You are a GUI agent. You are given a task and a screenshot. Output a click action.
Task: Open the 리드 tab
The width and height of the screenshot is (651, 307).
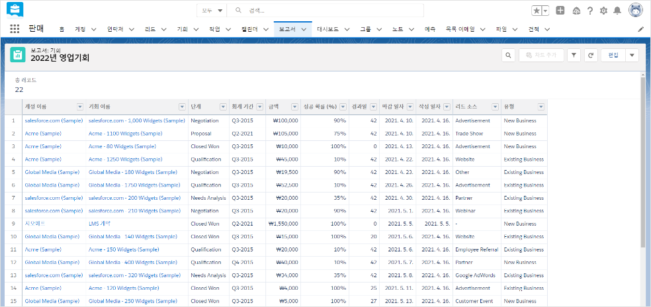[x=150, y=29]
